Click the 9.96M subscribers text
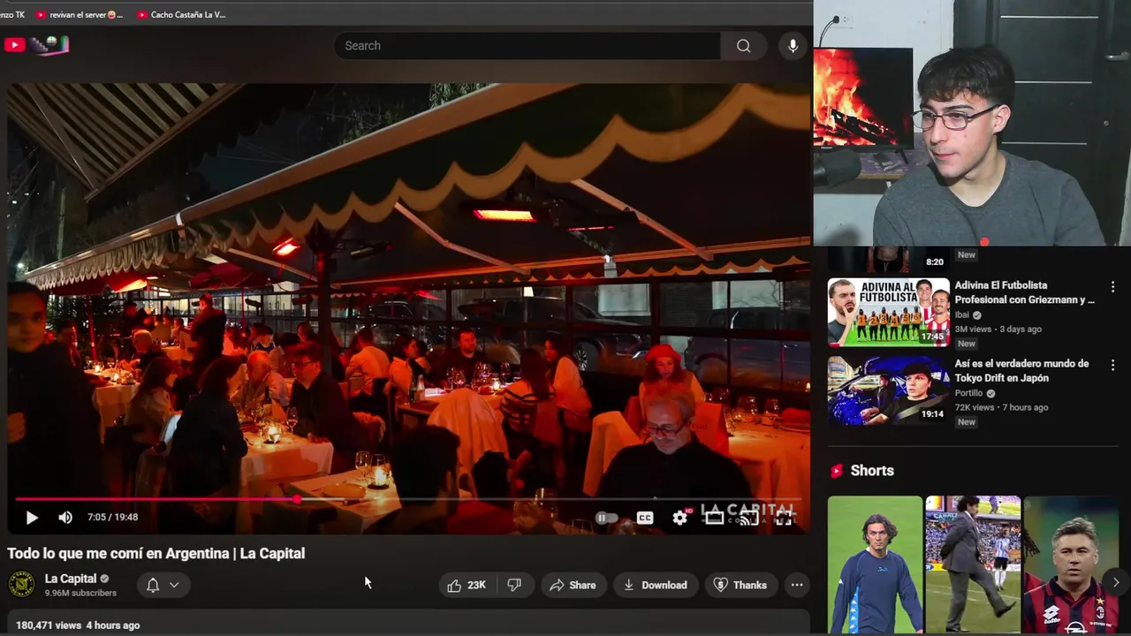Screen dimensions: 1131x636 (80, 594)
